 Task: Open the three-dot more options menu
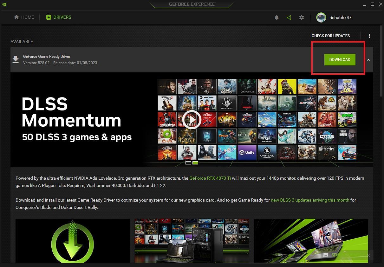[369, 36]
